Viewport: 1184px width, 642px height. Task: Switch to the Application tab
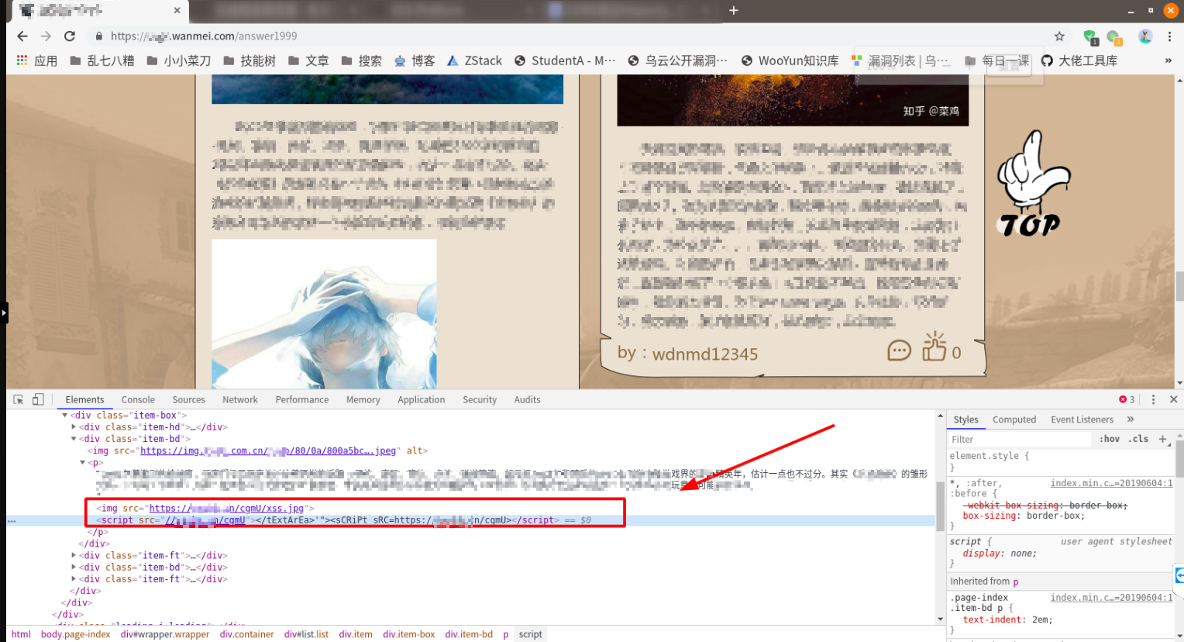point(422,400)
